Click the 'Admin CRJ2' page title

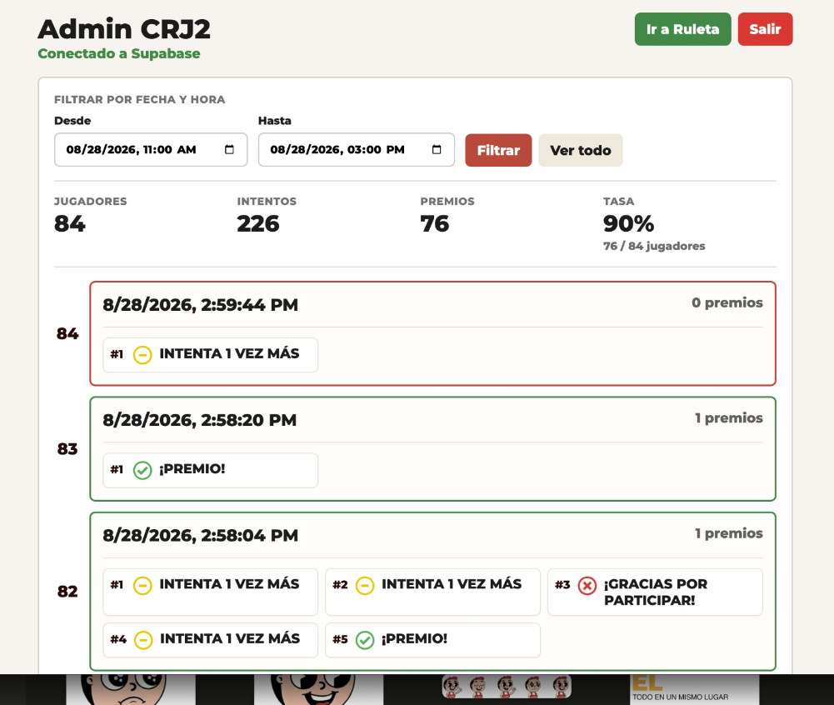(124, 28)
